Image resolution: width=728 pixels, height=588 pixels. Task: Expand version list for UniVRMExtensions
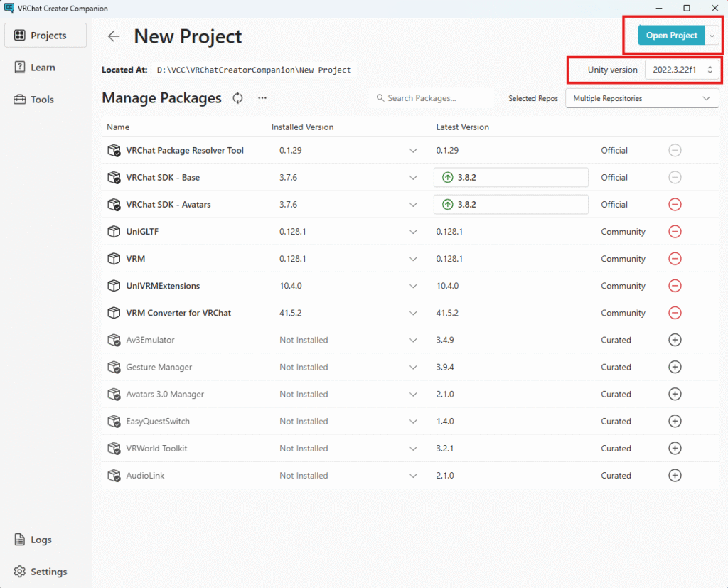(x=413, y=286)
